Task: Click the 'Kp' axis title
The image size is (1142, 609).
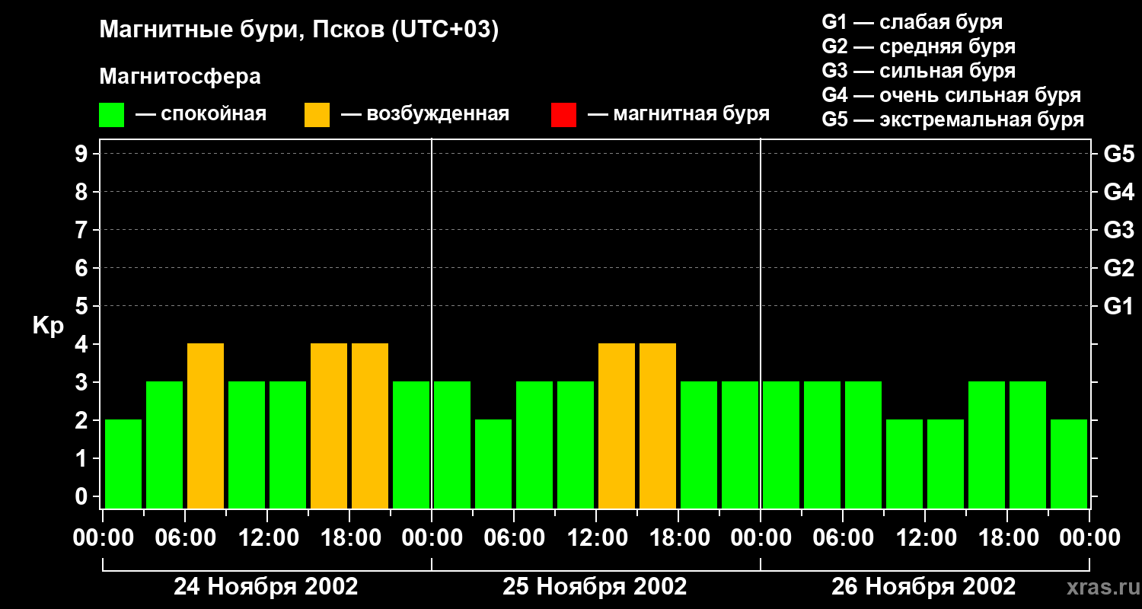Action: pyautogui.click(x=48, y=326)
